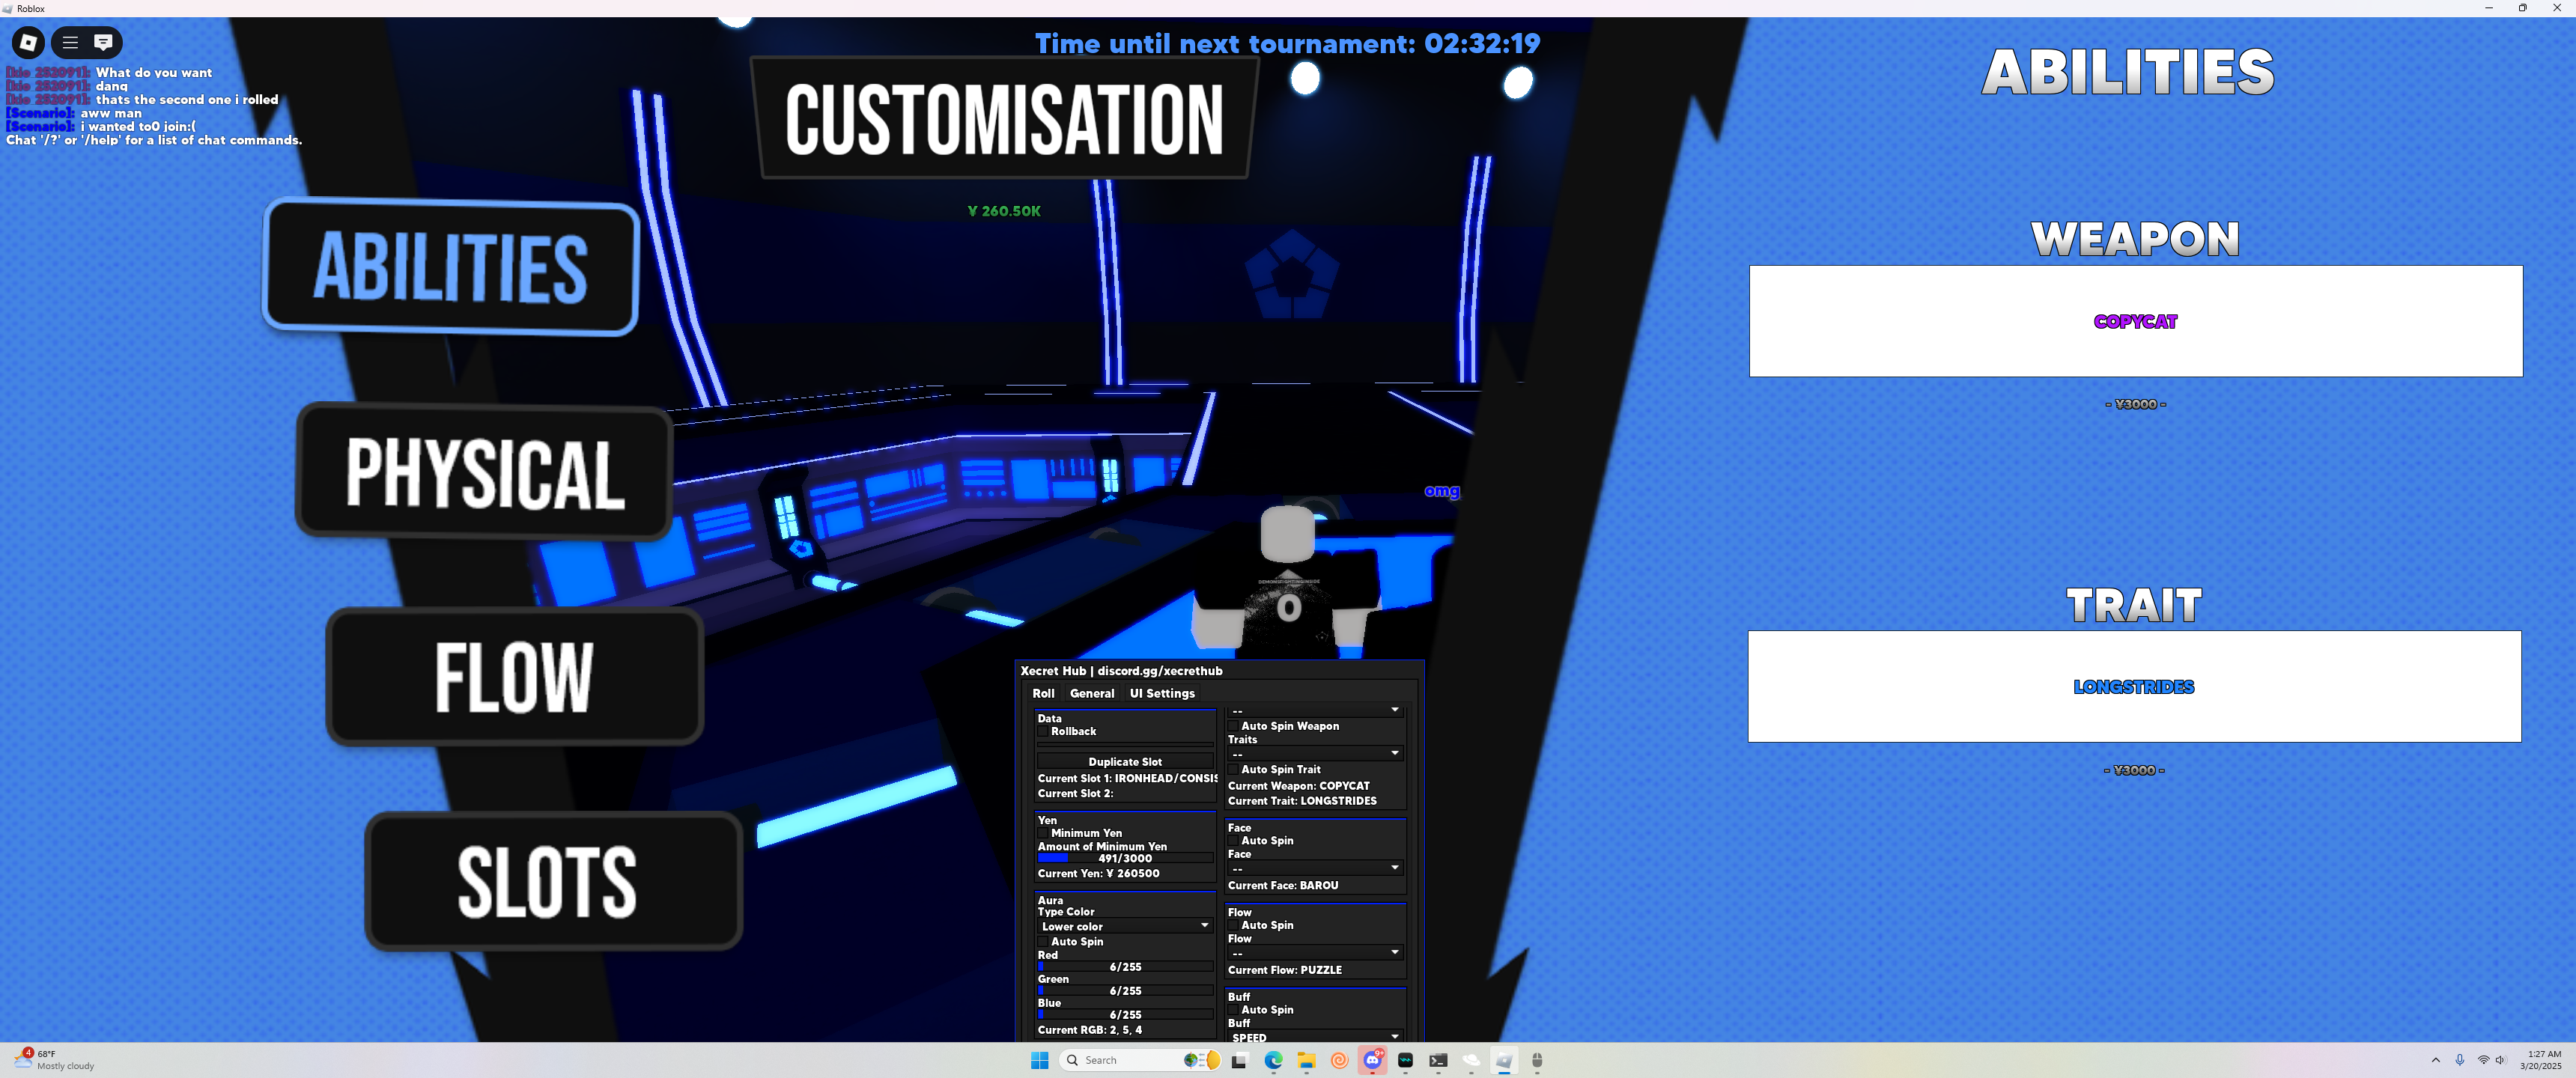Open Discord from the taskbar

(1373, 1060)
